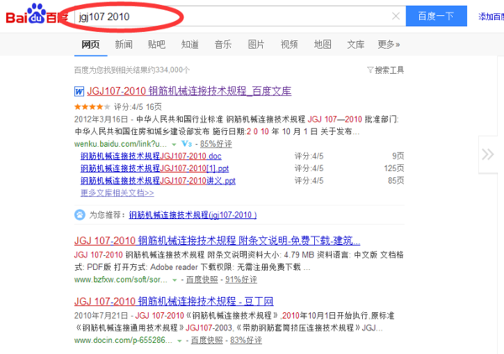This screenshot has height=354, width=504.
Task: Clear the search box with the X icon
Action: pos(396,16)
